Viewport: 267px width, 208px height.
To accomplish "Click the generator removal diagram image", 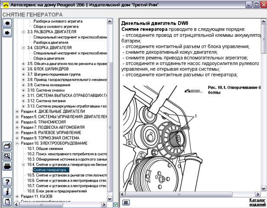I will [x=163, y=138].
